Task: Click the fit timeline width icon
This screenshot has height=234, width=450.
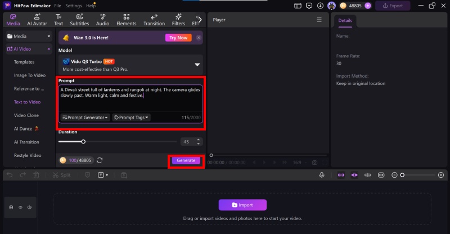Action: point(381,175)
